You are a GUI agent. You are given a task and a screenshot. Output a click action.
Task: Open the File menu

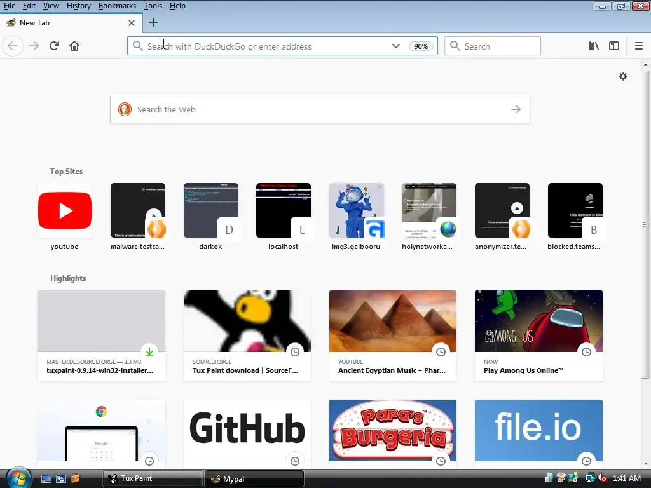click(x=10, y=6)
